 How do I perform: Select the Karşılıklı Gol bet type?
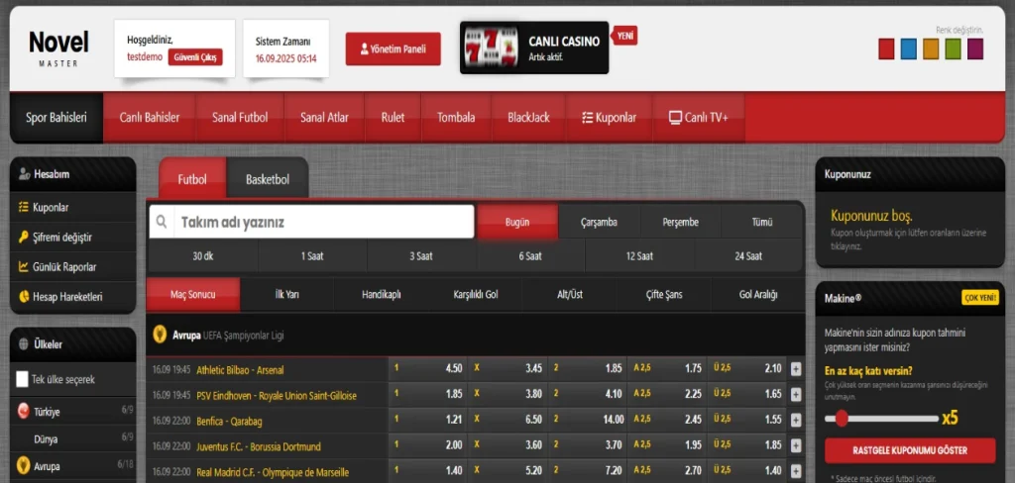click(x=475, y=295)
